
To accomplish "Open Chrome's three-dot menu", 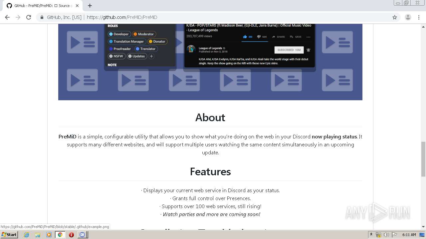I will click(x=419, y=17).
